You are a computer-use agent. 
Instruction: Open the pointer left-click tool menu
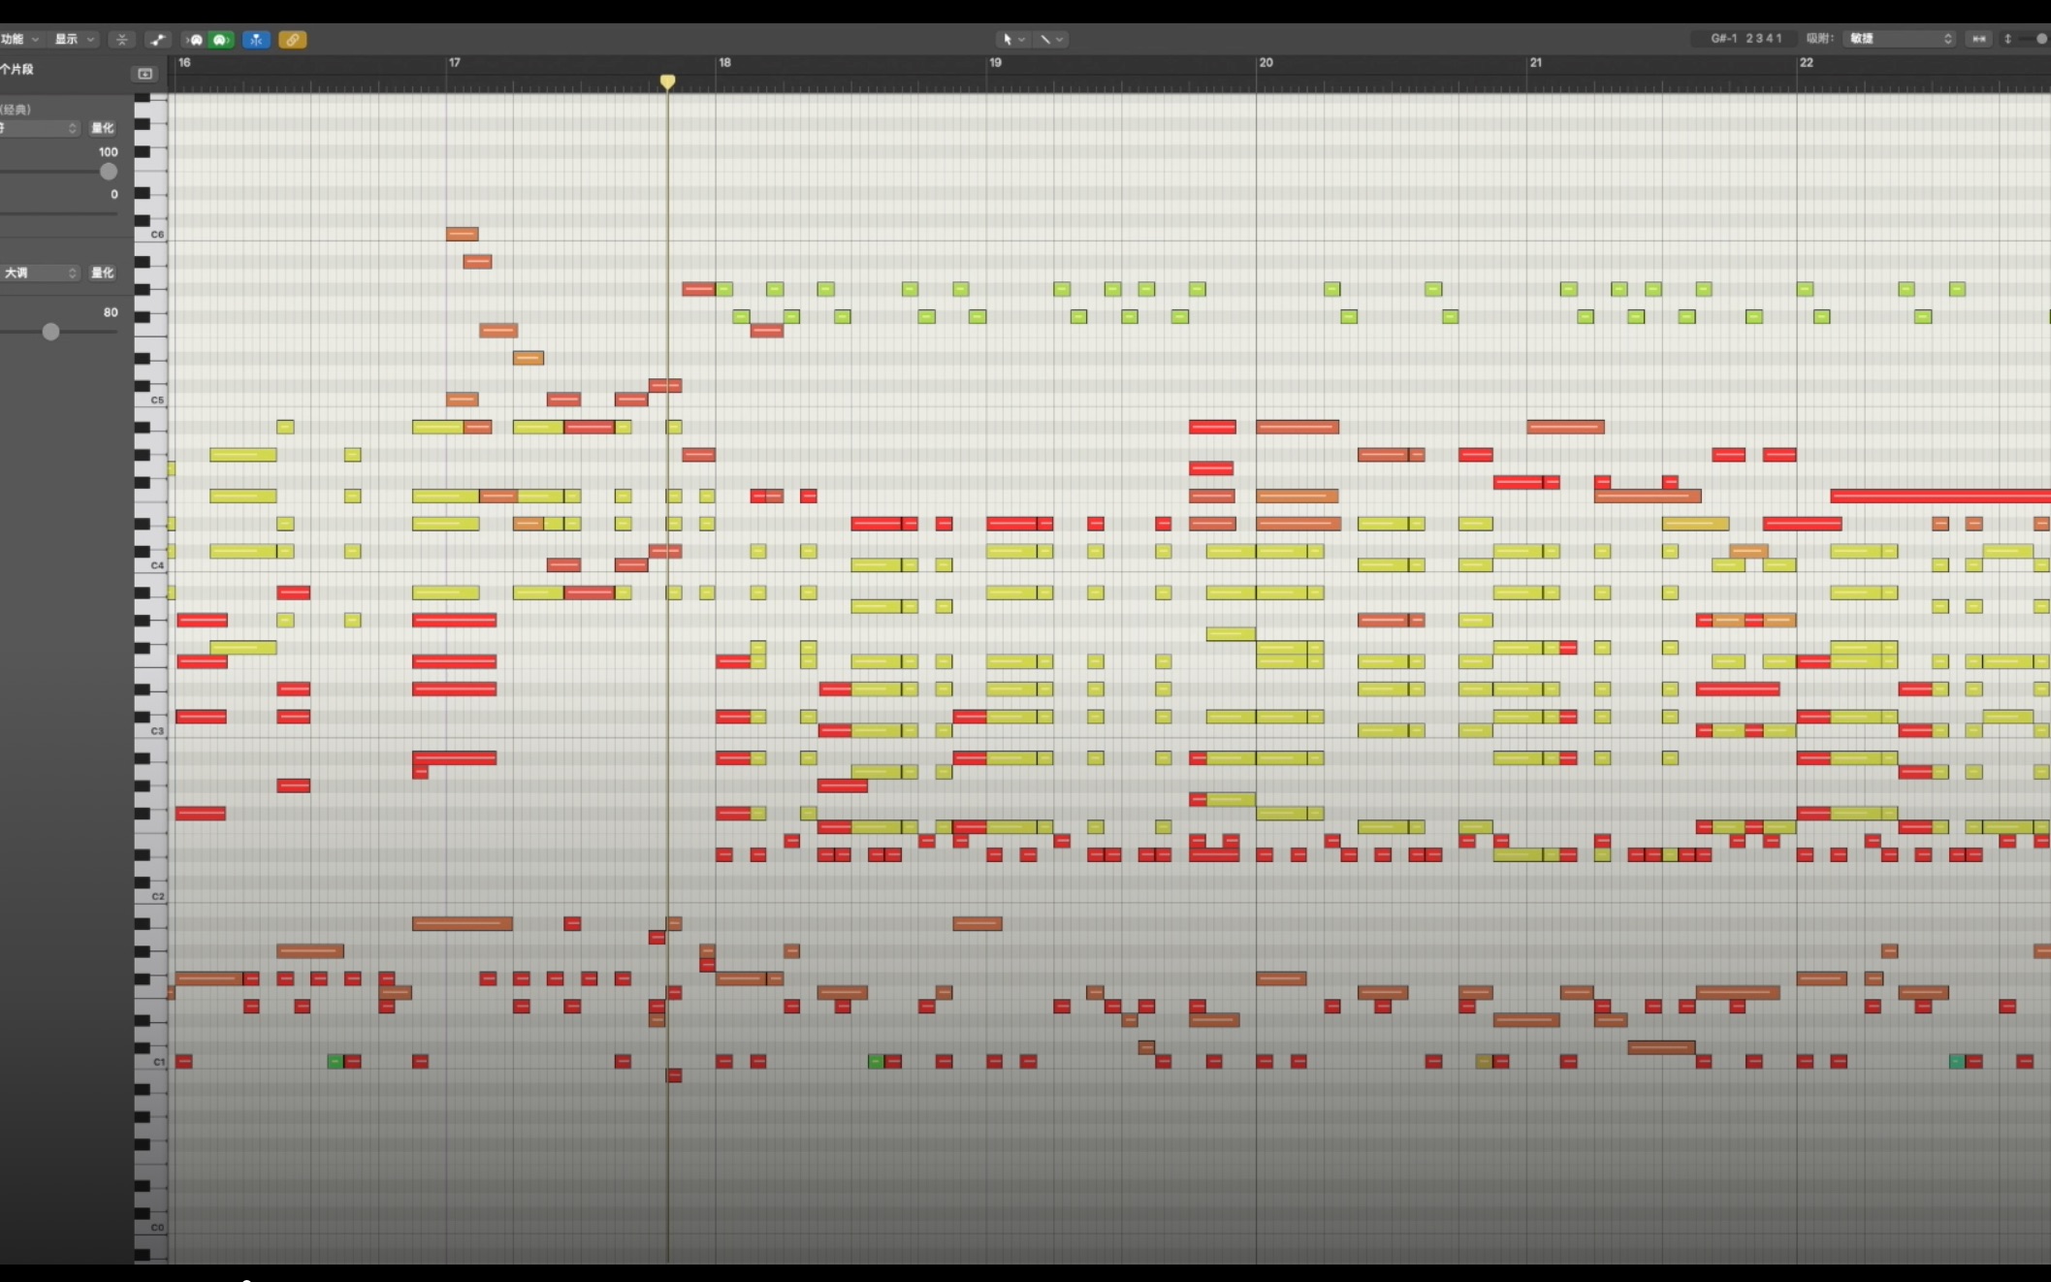click(x=1013, y=40)
